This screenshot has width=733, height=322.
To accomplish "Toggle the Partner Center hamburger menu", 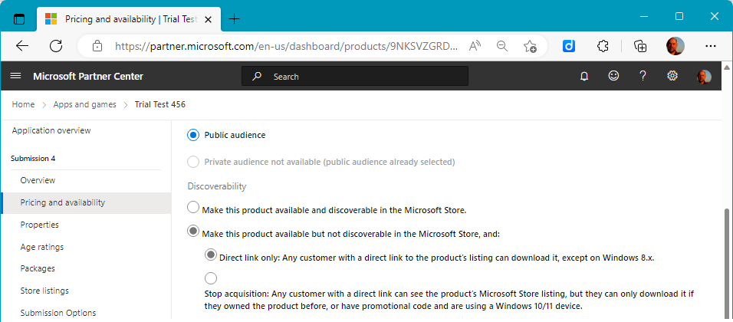I will 15,76.
